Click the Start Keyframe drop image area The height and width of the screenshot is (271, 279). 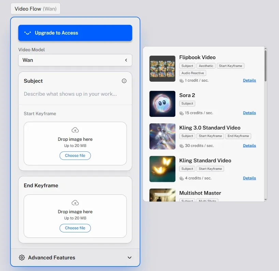75,144
